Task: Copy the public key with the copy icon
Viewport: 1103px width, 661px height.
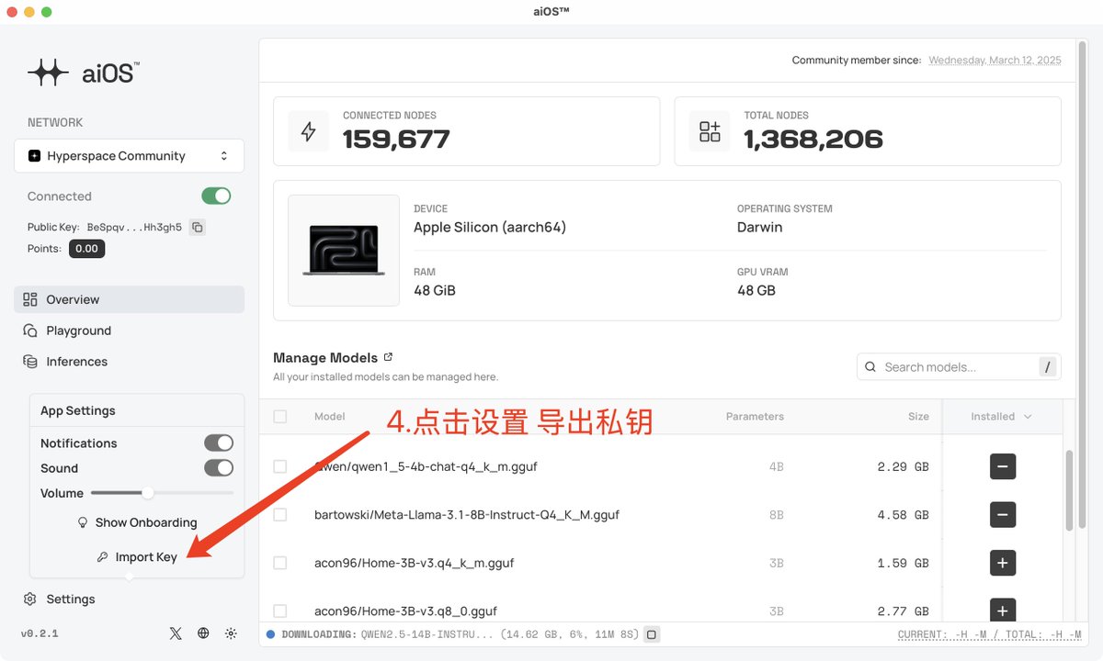Action: click(197, 227)
